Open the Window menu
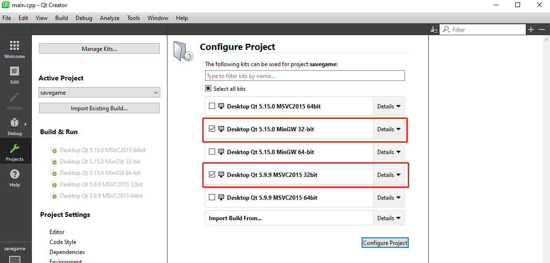 click(158, 18)
